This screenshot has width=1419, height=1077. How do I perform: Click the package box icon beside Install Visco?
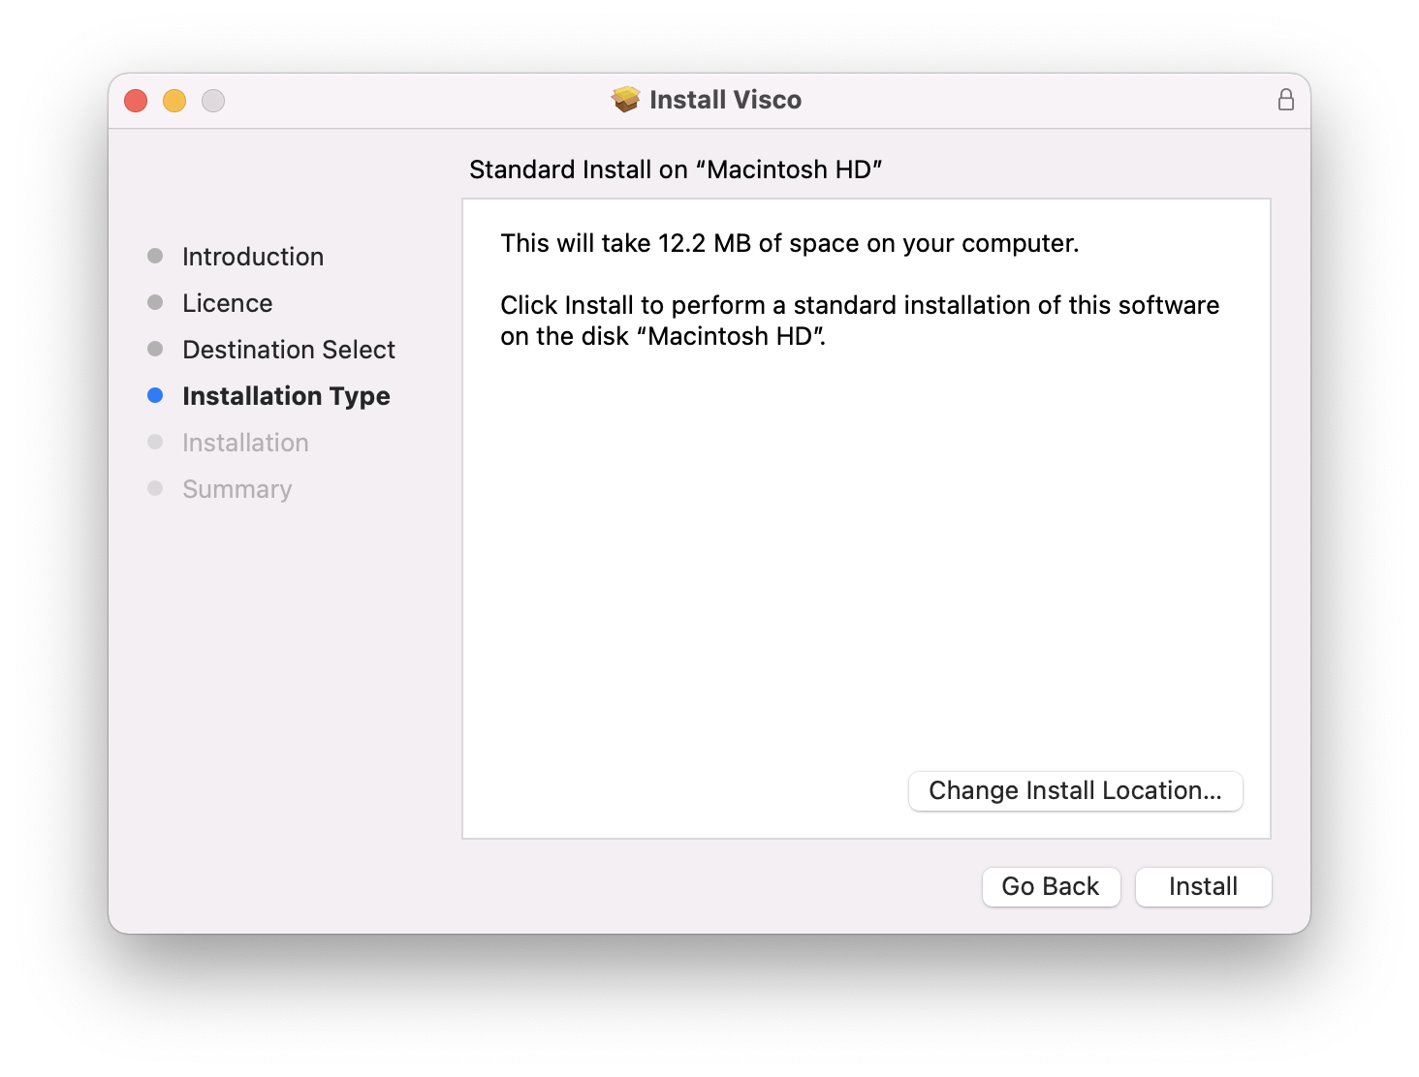click(x=626, y=100)
